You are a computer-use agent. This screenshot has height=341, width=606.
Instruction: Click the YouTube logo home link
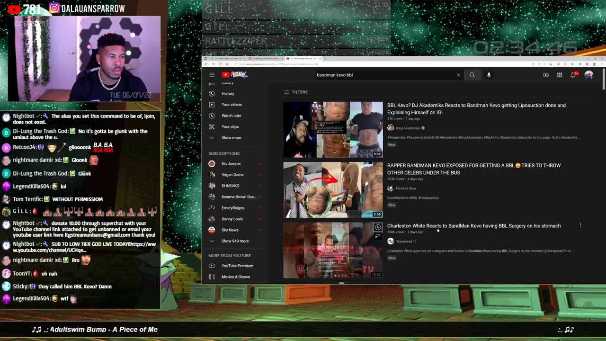tap(235, 75)
